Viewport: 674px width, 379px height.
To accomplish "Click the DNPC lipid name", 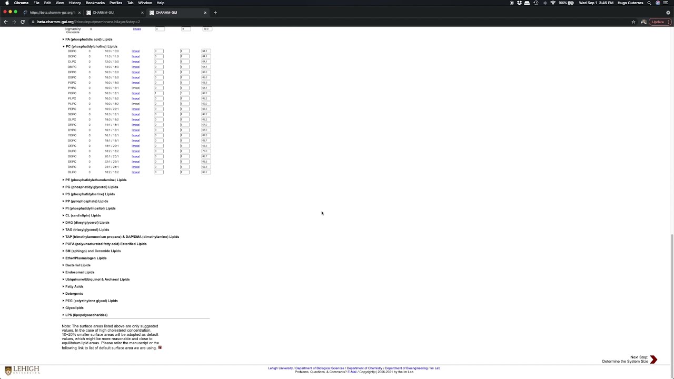I will tap(72, 167).
